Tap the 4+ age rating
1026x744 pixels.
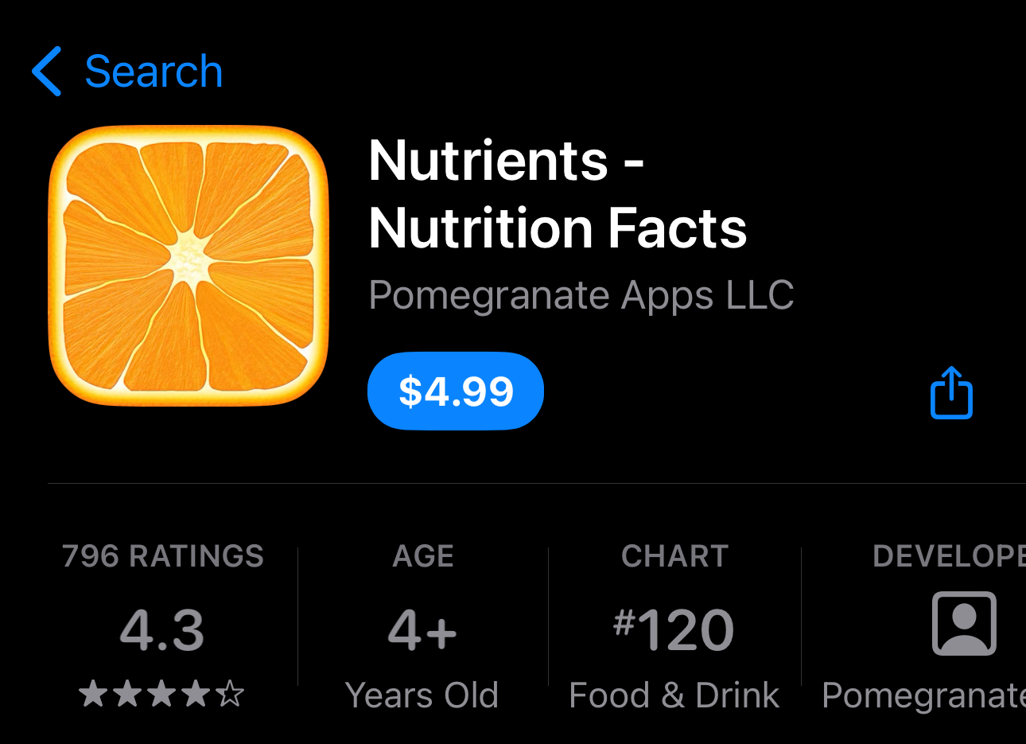click(422, 631)
